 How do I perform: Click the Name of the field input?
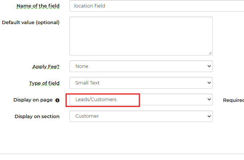(x=157, y=6)
